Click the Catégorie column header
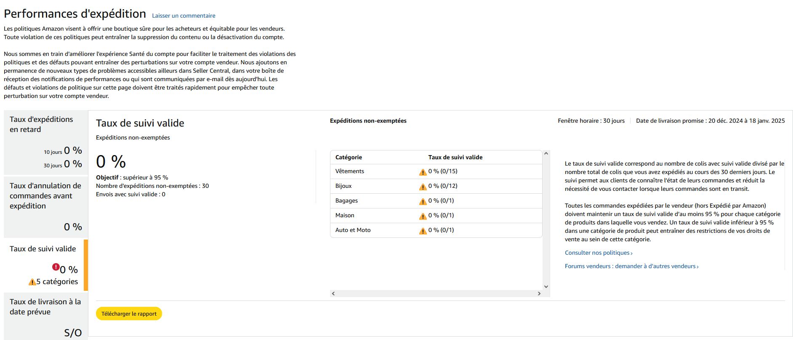Screen dimensions: 793x340 click(349, 157)
